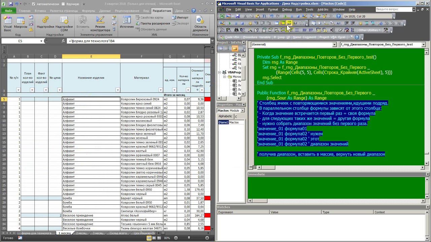Enable the Автоматически checkbox

click(34, 4)
